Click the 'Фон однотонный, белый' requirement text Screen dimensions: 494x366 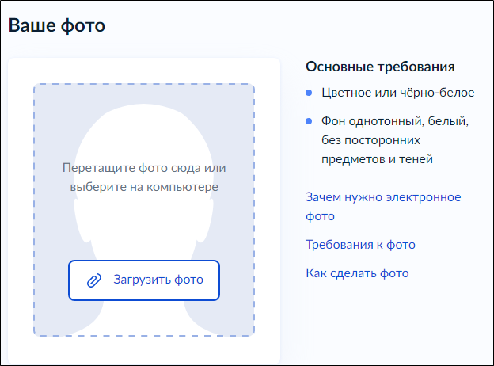point(396,122)
